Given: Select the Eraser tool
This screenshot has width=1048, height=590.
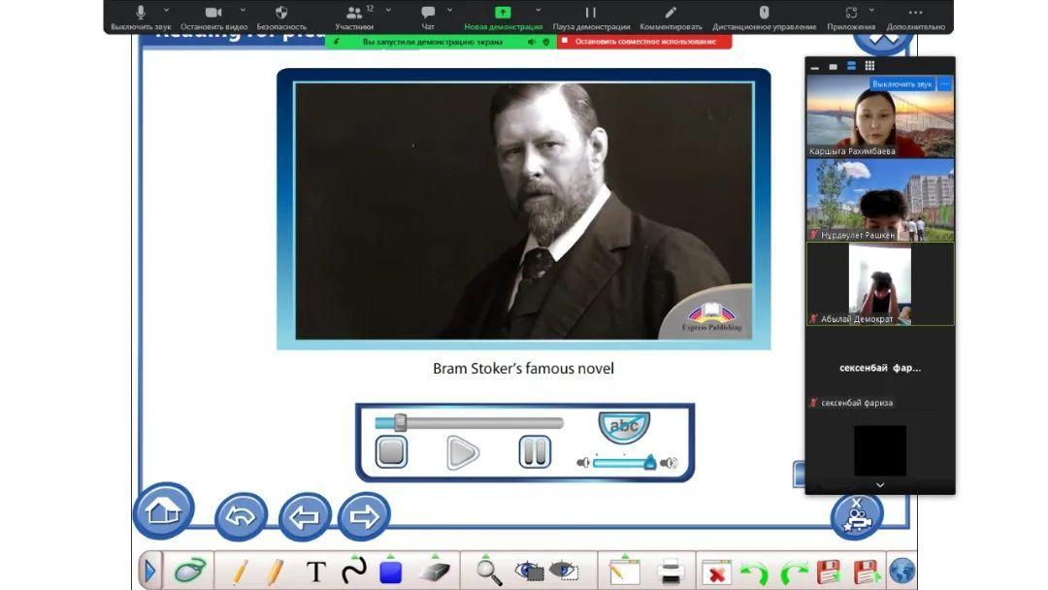Looking at the screenshot, I should (x=435, y=572).
